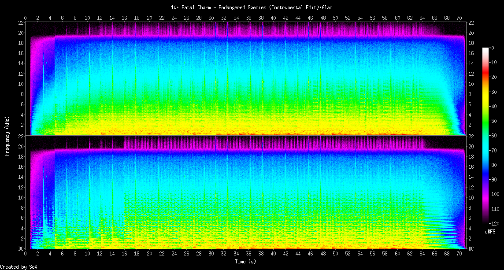
Task: Click the 20 kHz label on upper-right axis
Action: [x=471, y=33]
